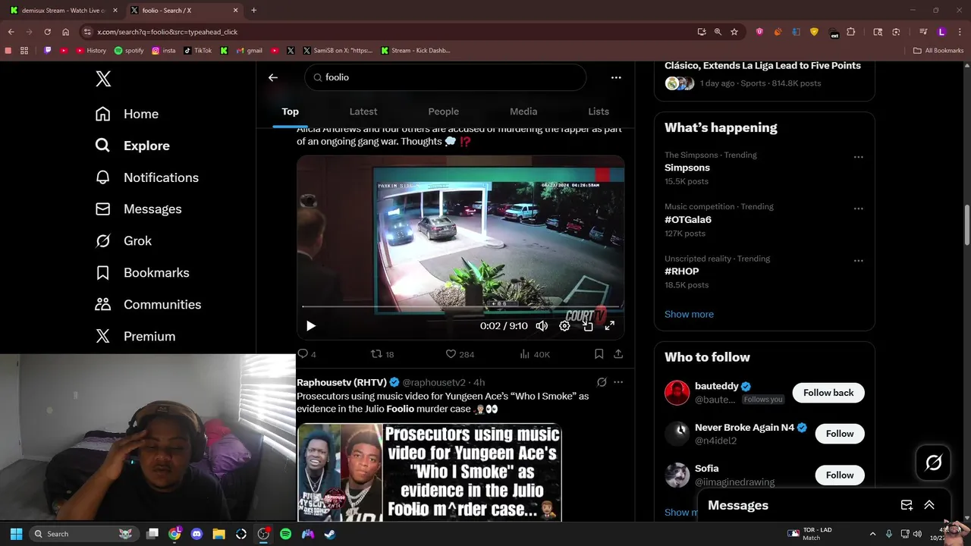
Task: Switch to the demisux Stream browser tab
Action: pos(63,11)
